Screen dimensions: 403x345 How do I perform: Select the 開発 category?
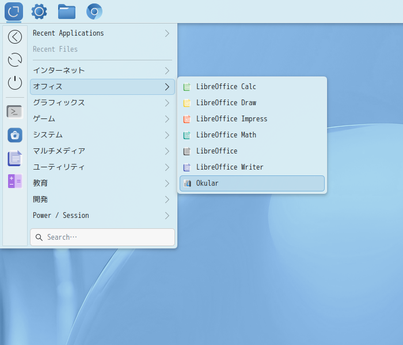point(102,200)
